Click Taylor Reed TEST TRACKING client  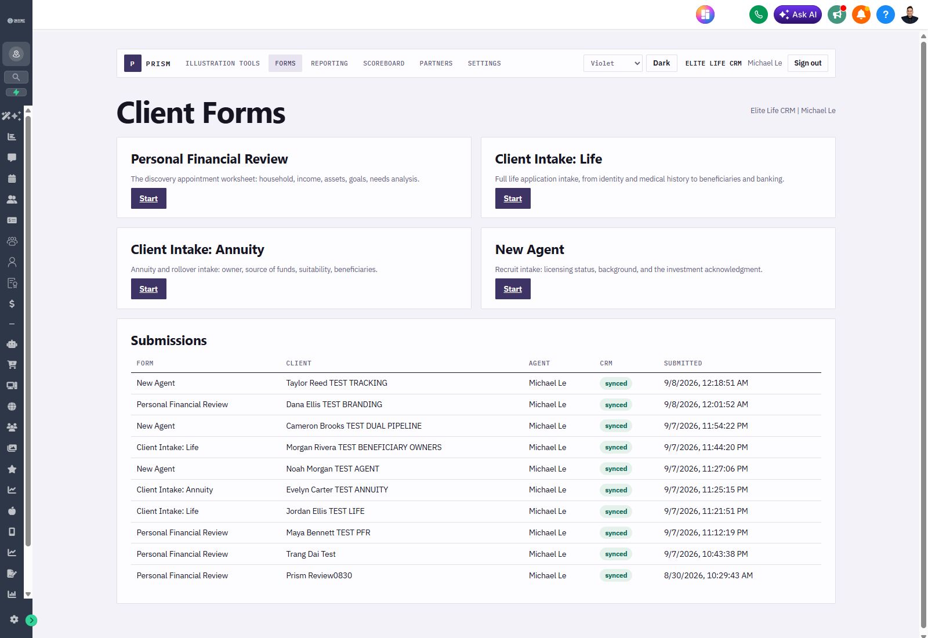(336, 383)
